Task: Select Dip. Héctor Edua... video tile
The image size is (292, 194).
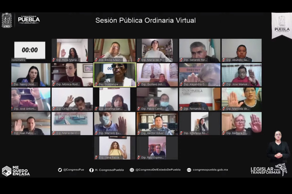Action: pos(157,123)
